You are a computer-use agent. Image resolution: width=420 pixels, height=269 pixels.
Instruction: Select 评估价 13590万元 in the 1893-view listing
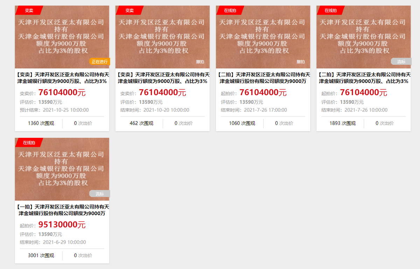[342, 102]
